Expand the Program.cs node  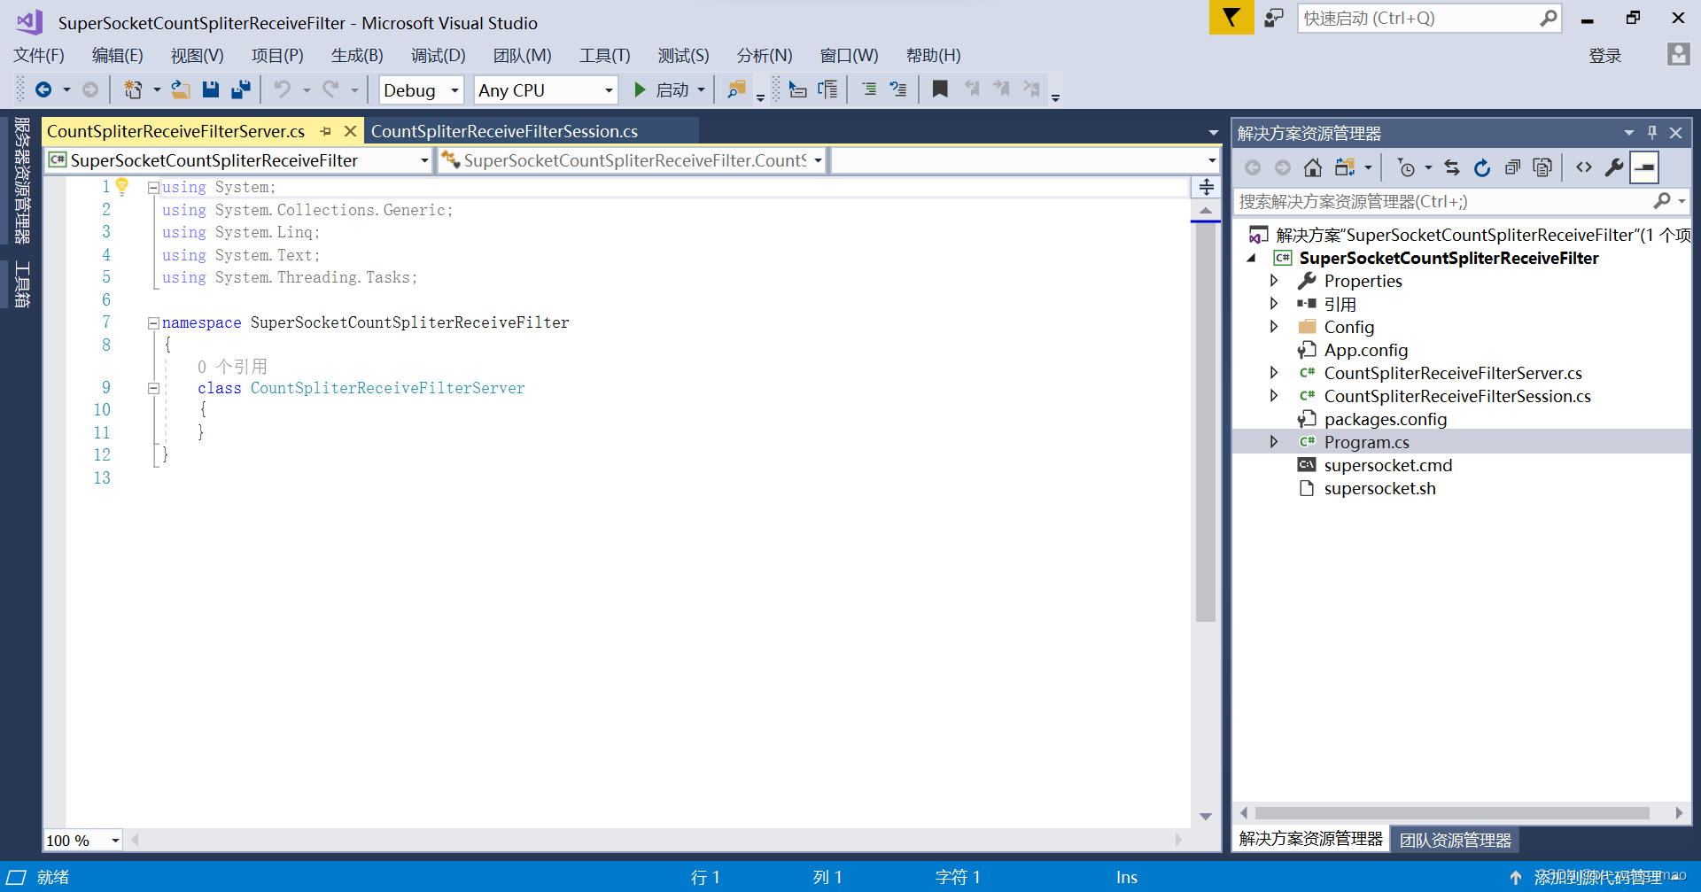click(1274, 442)
